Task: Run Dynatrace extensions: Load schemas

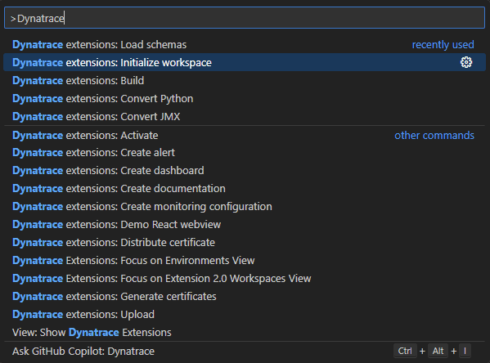Action: 245,45
